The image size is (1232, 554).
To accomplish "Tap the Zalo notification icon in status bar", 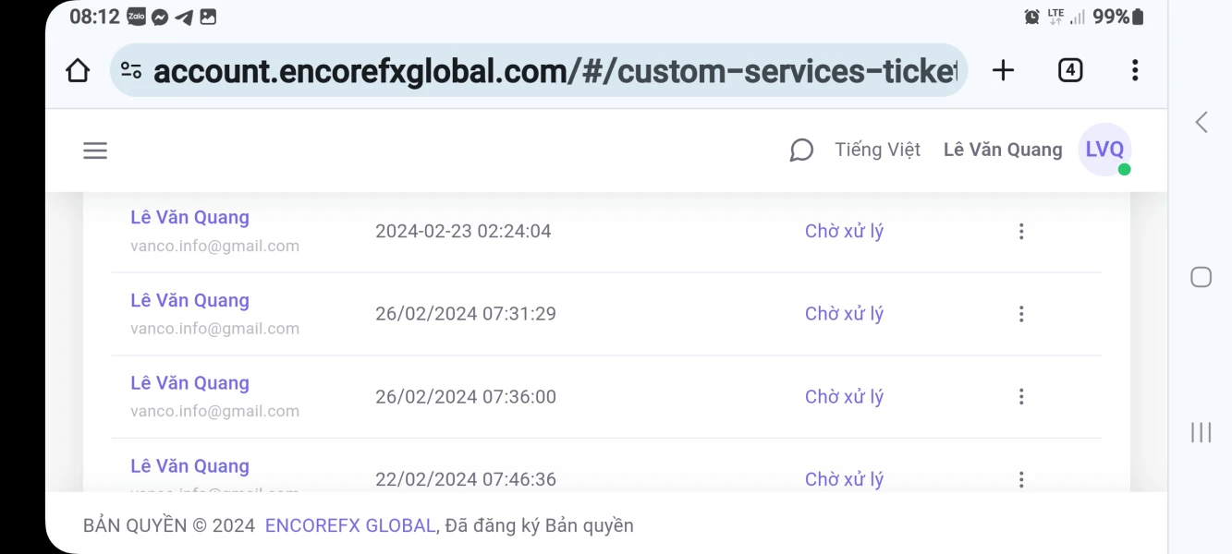I will (x=137, y=17).
